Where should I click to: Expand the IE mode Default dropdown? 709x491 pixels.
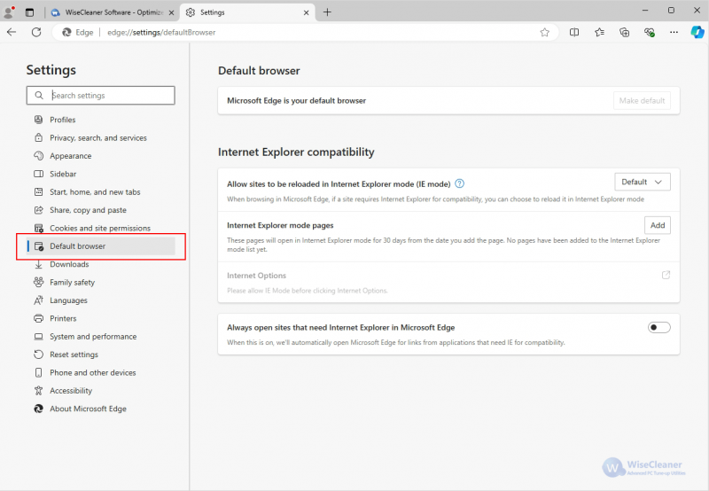[x=642, y=182]
